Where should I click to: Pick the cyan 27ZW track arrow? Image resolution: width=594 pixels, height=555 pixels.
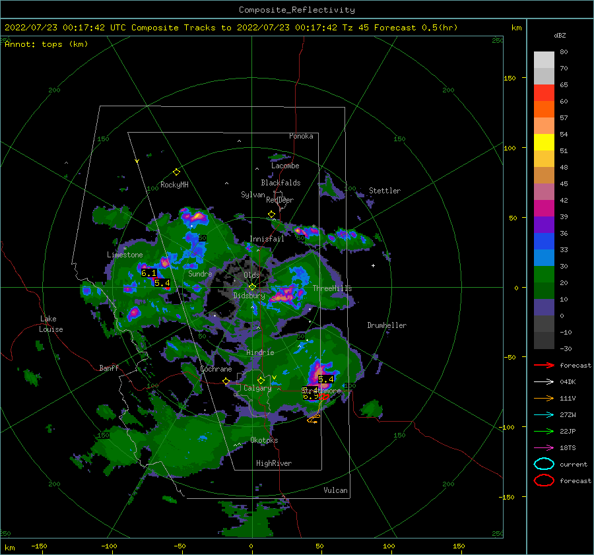point(544,415)
